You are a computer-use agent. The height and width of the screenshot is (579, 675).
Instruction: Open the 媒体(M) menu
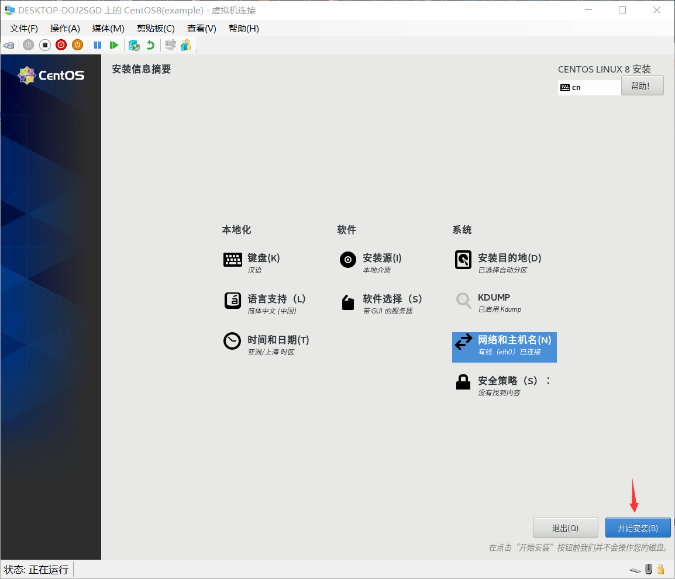point(108,29)
